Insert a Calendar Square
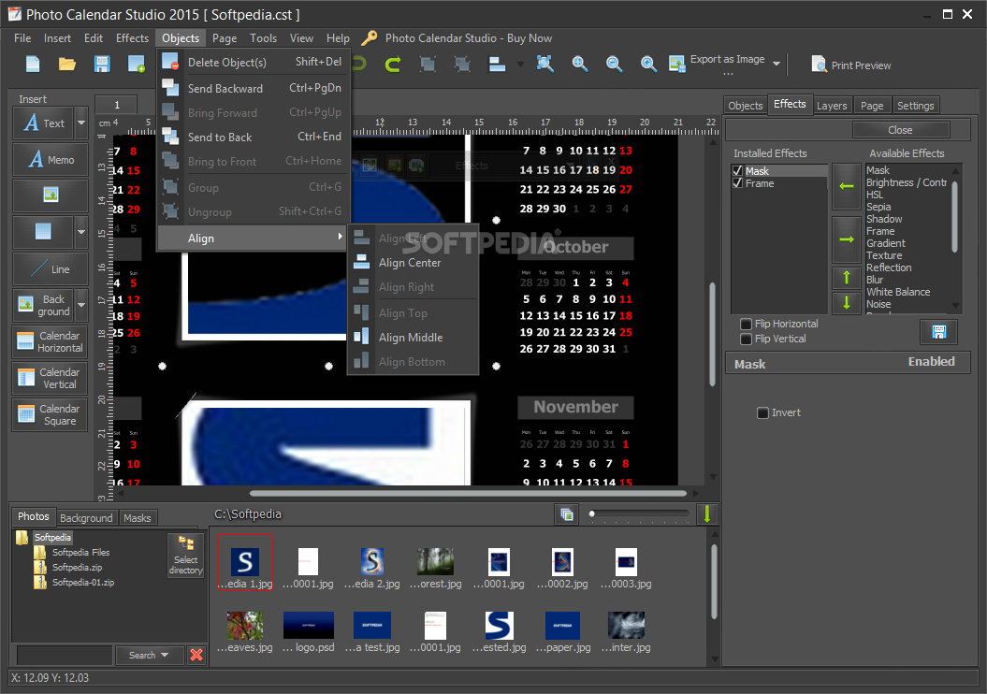The height and width of the screenshot is (694, 987). pos(51,414)
